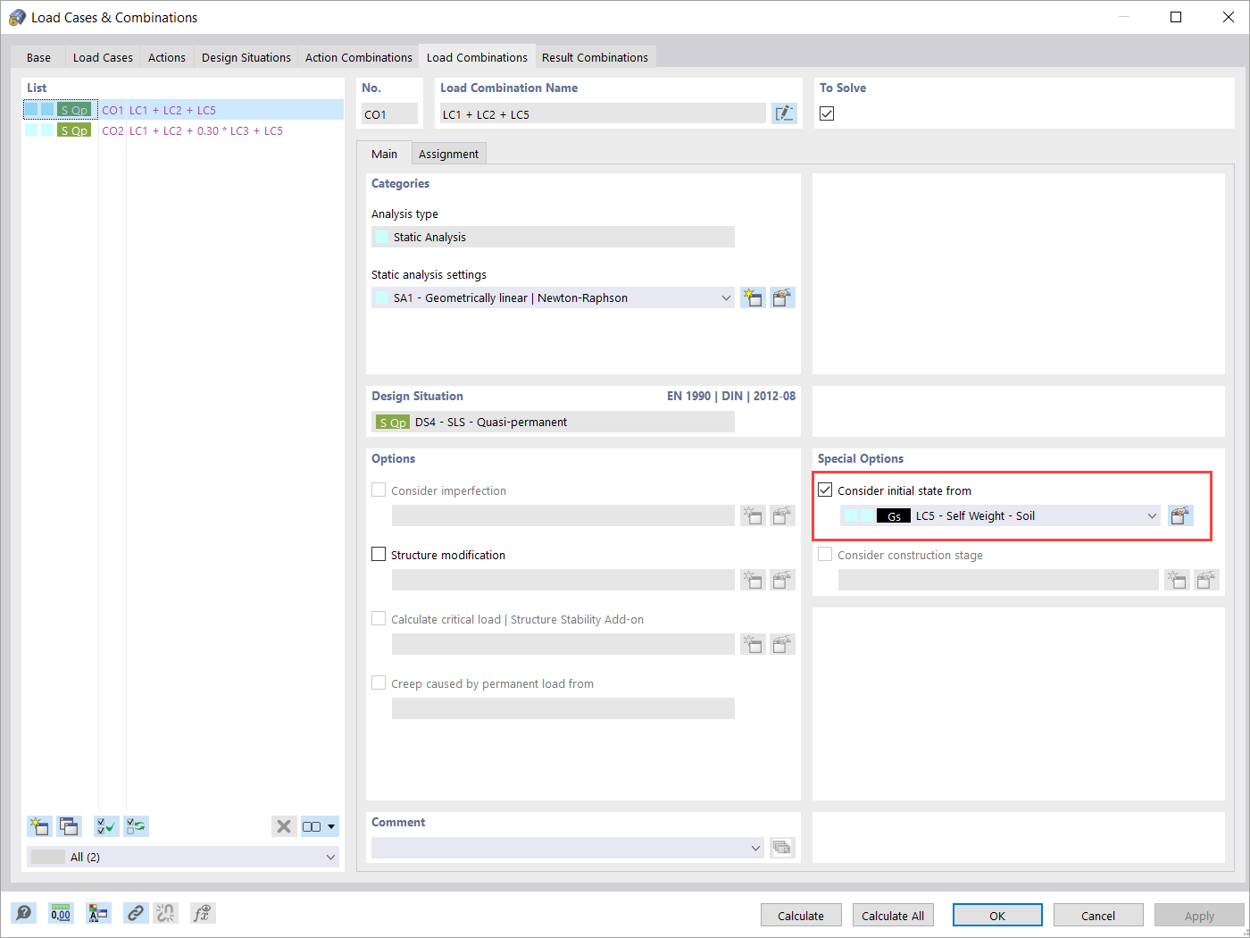Image resolution: width=1250 pixels, height=938 pixels.
Task: Enable the Structure modification checkbox
Action: pyautogui.click(x=378, y=553)
